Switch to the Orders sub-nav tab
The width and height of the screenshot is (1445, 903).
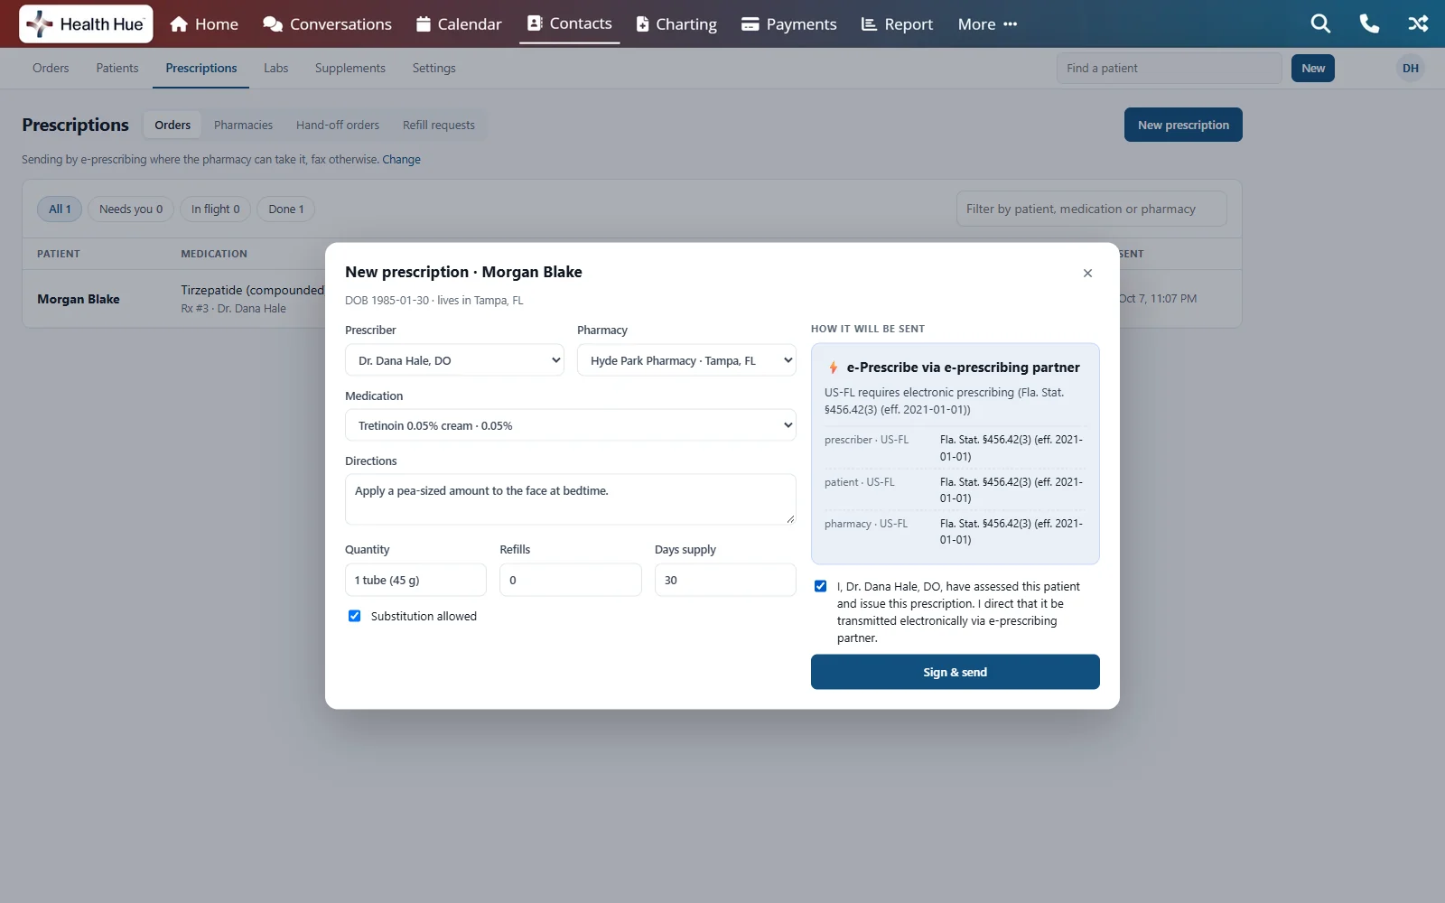coord(51,68)
